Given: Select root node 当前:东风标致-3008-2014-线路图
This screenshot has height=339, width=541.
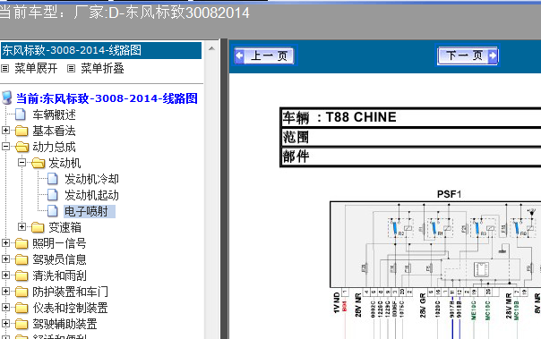Looking at the screenshot, I should pos(107,98).
